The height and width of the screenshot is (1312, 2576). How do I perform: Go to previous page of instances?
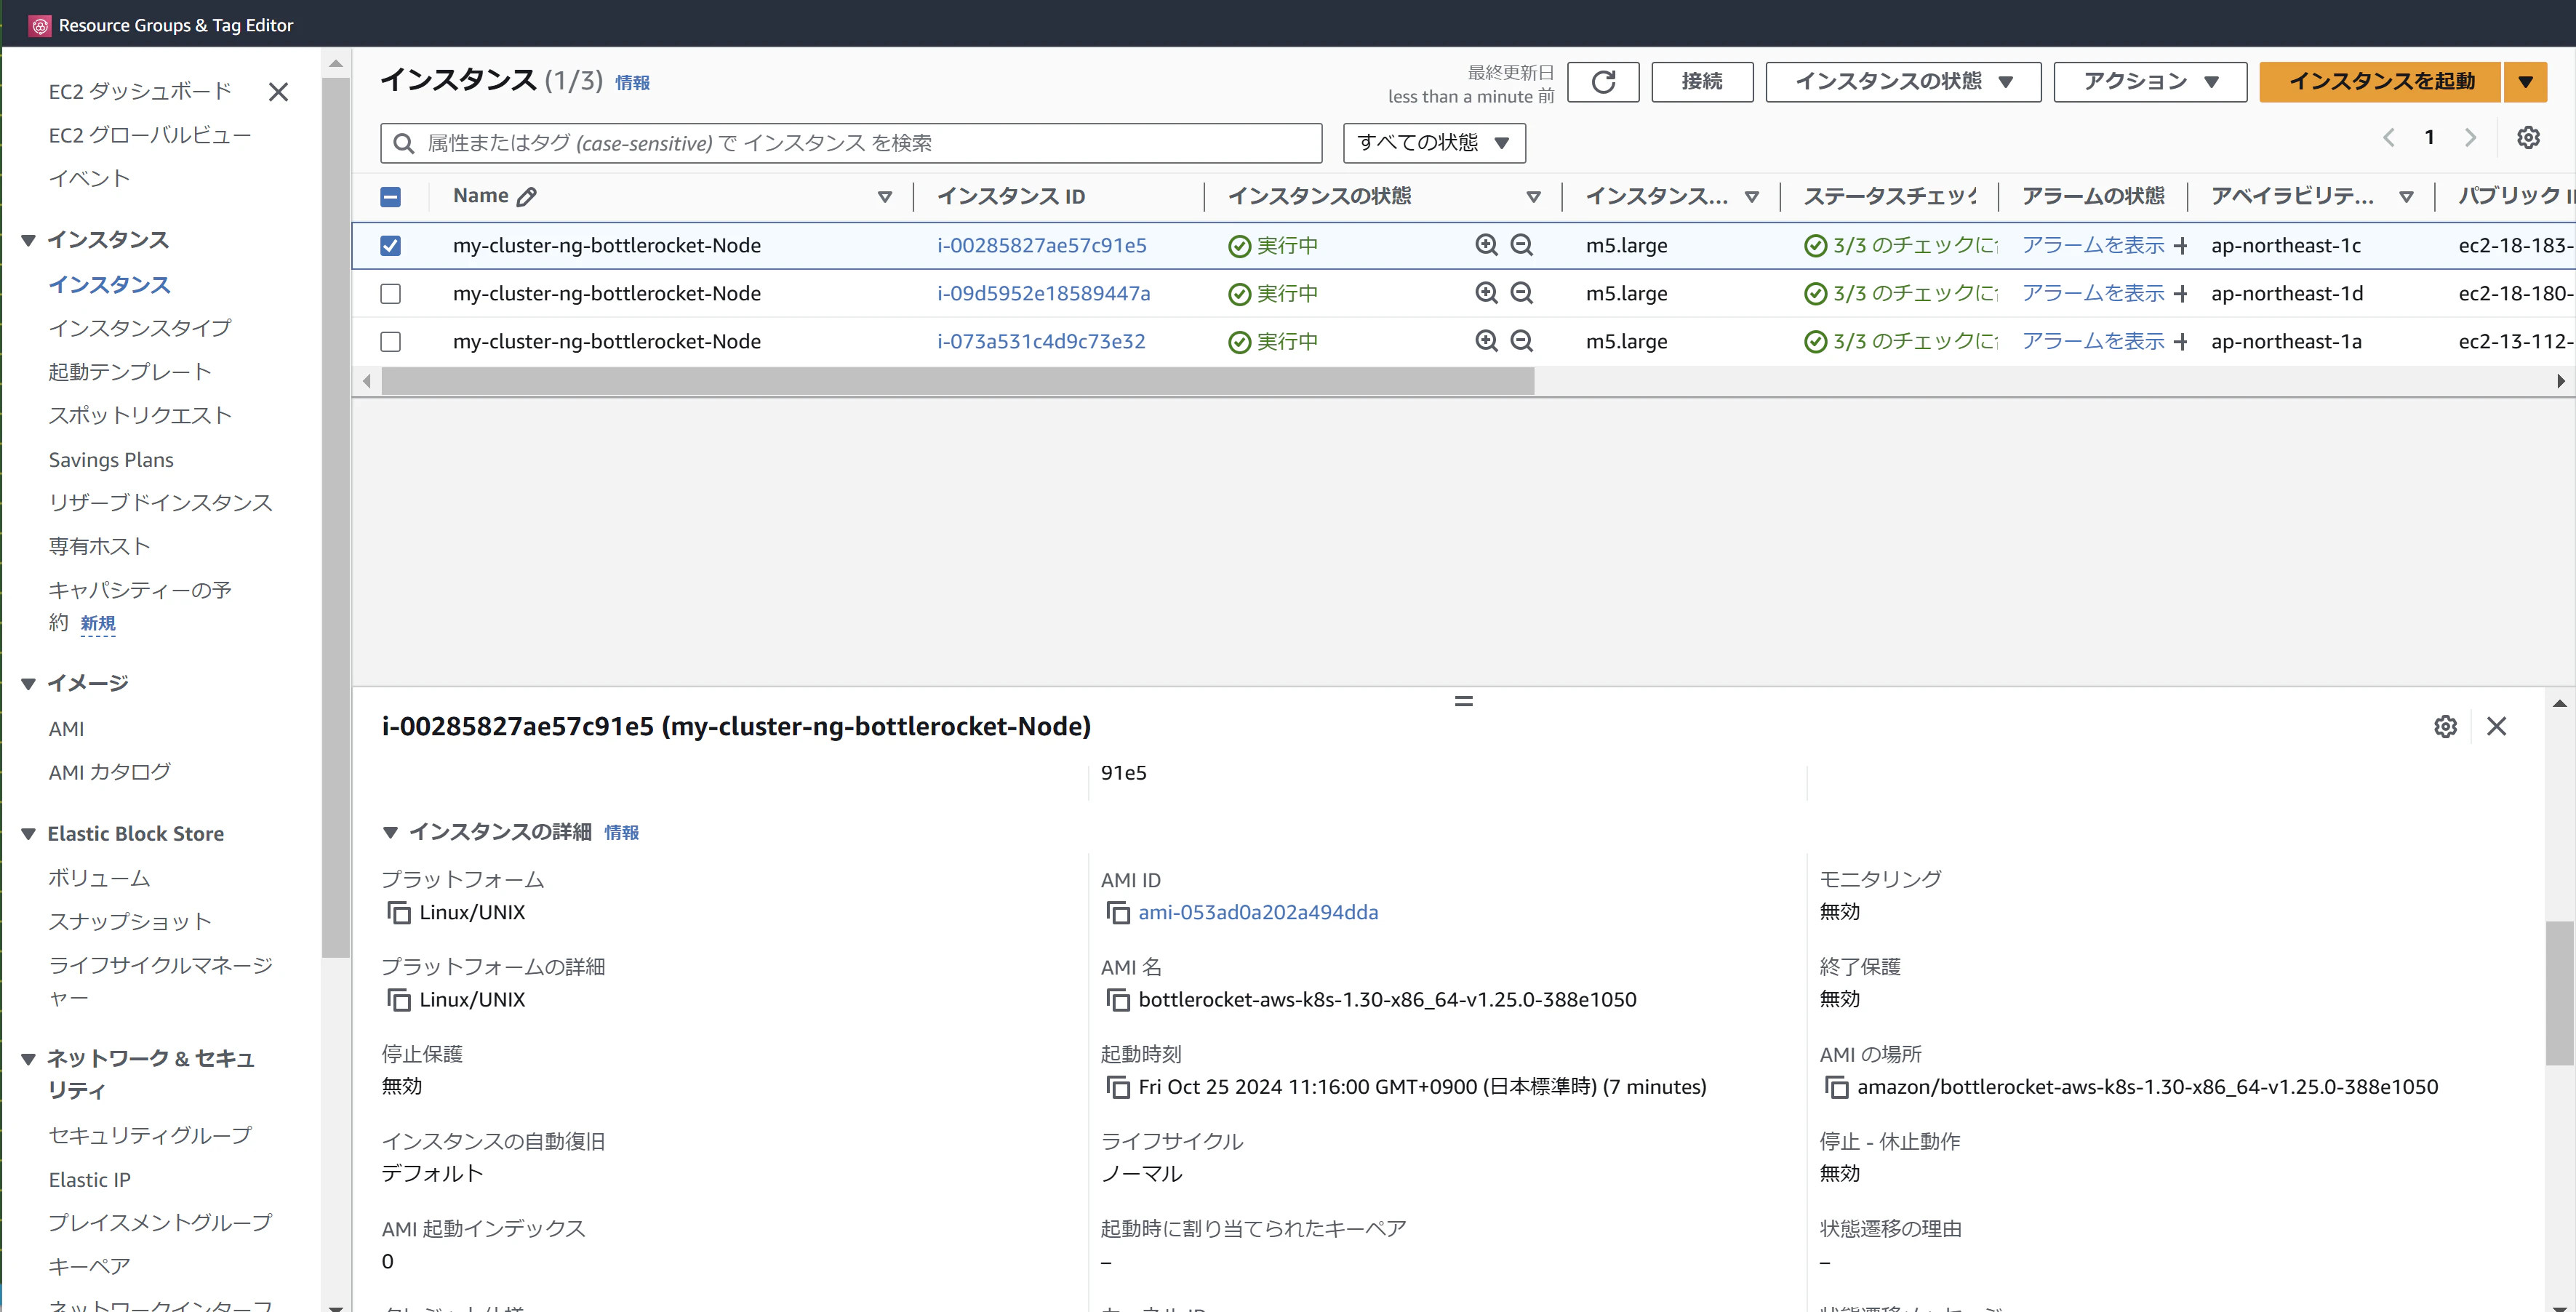coord(2388,138)
